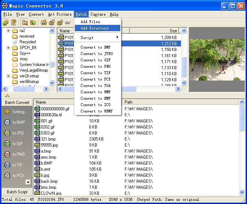Click the eyeglasses view toolbar icon

point(68,22)
